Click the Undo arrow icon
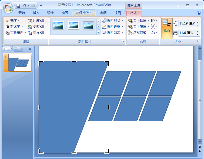Viewport: 204px width, 159px height. [24, 5]
